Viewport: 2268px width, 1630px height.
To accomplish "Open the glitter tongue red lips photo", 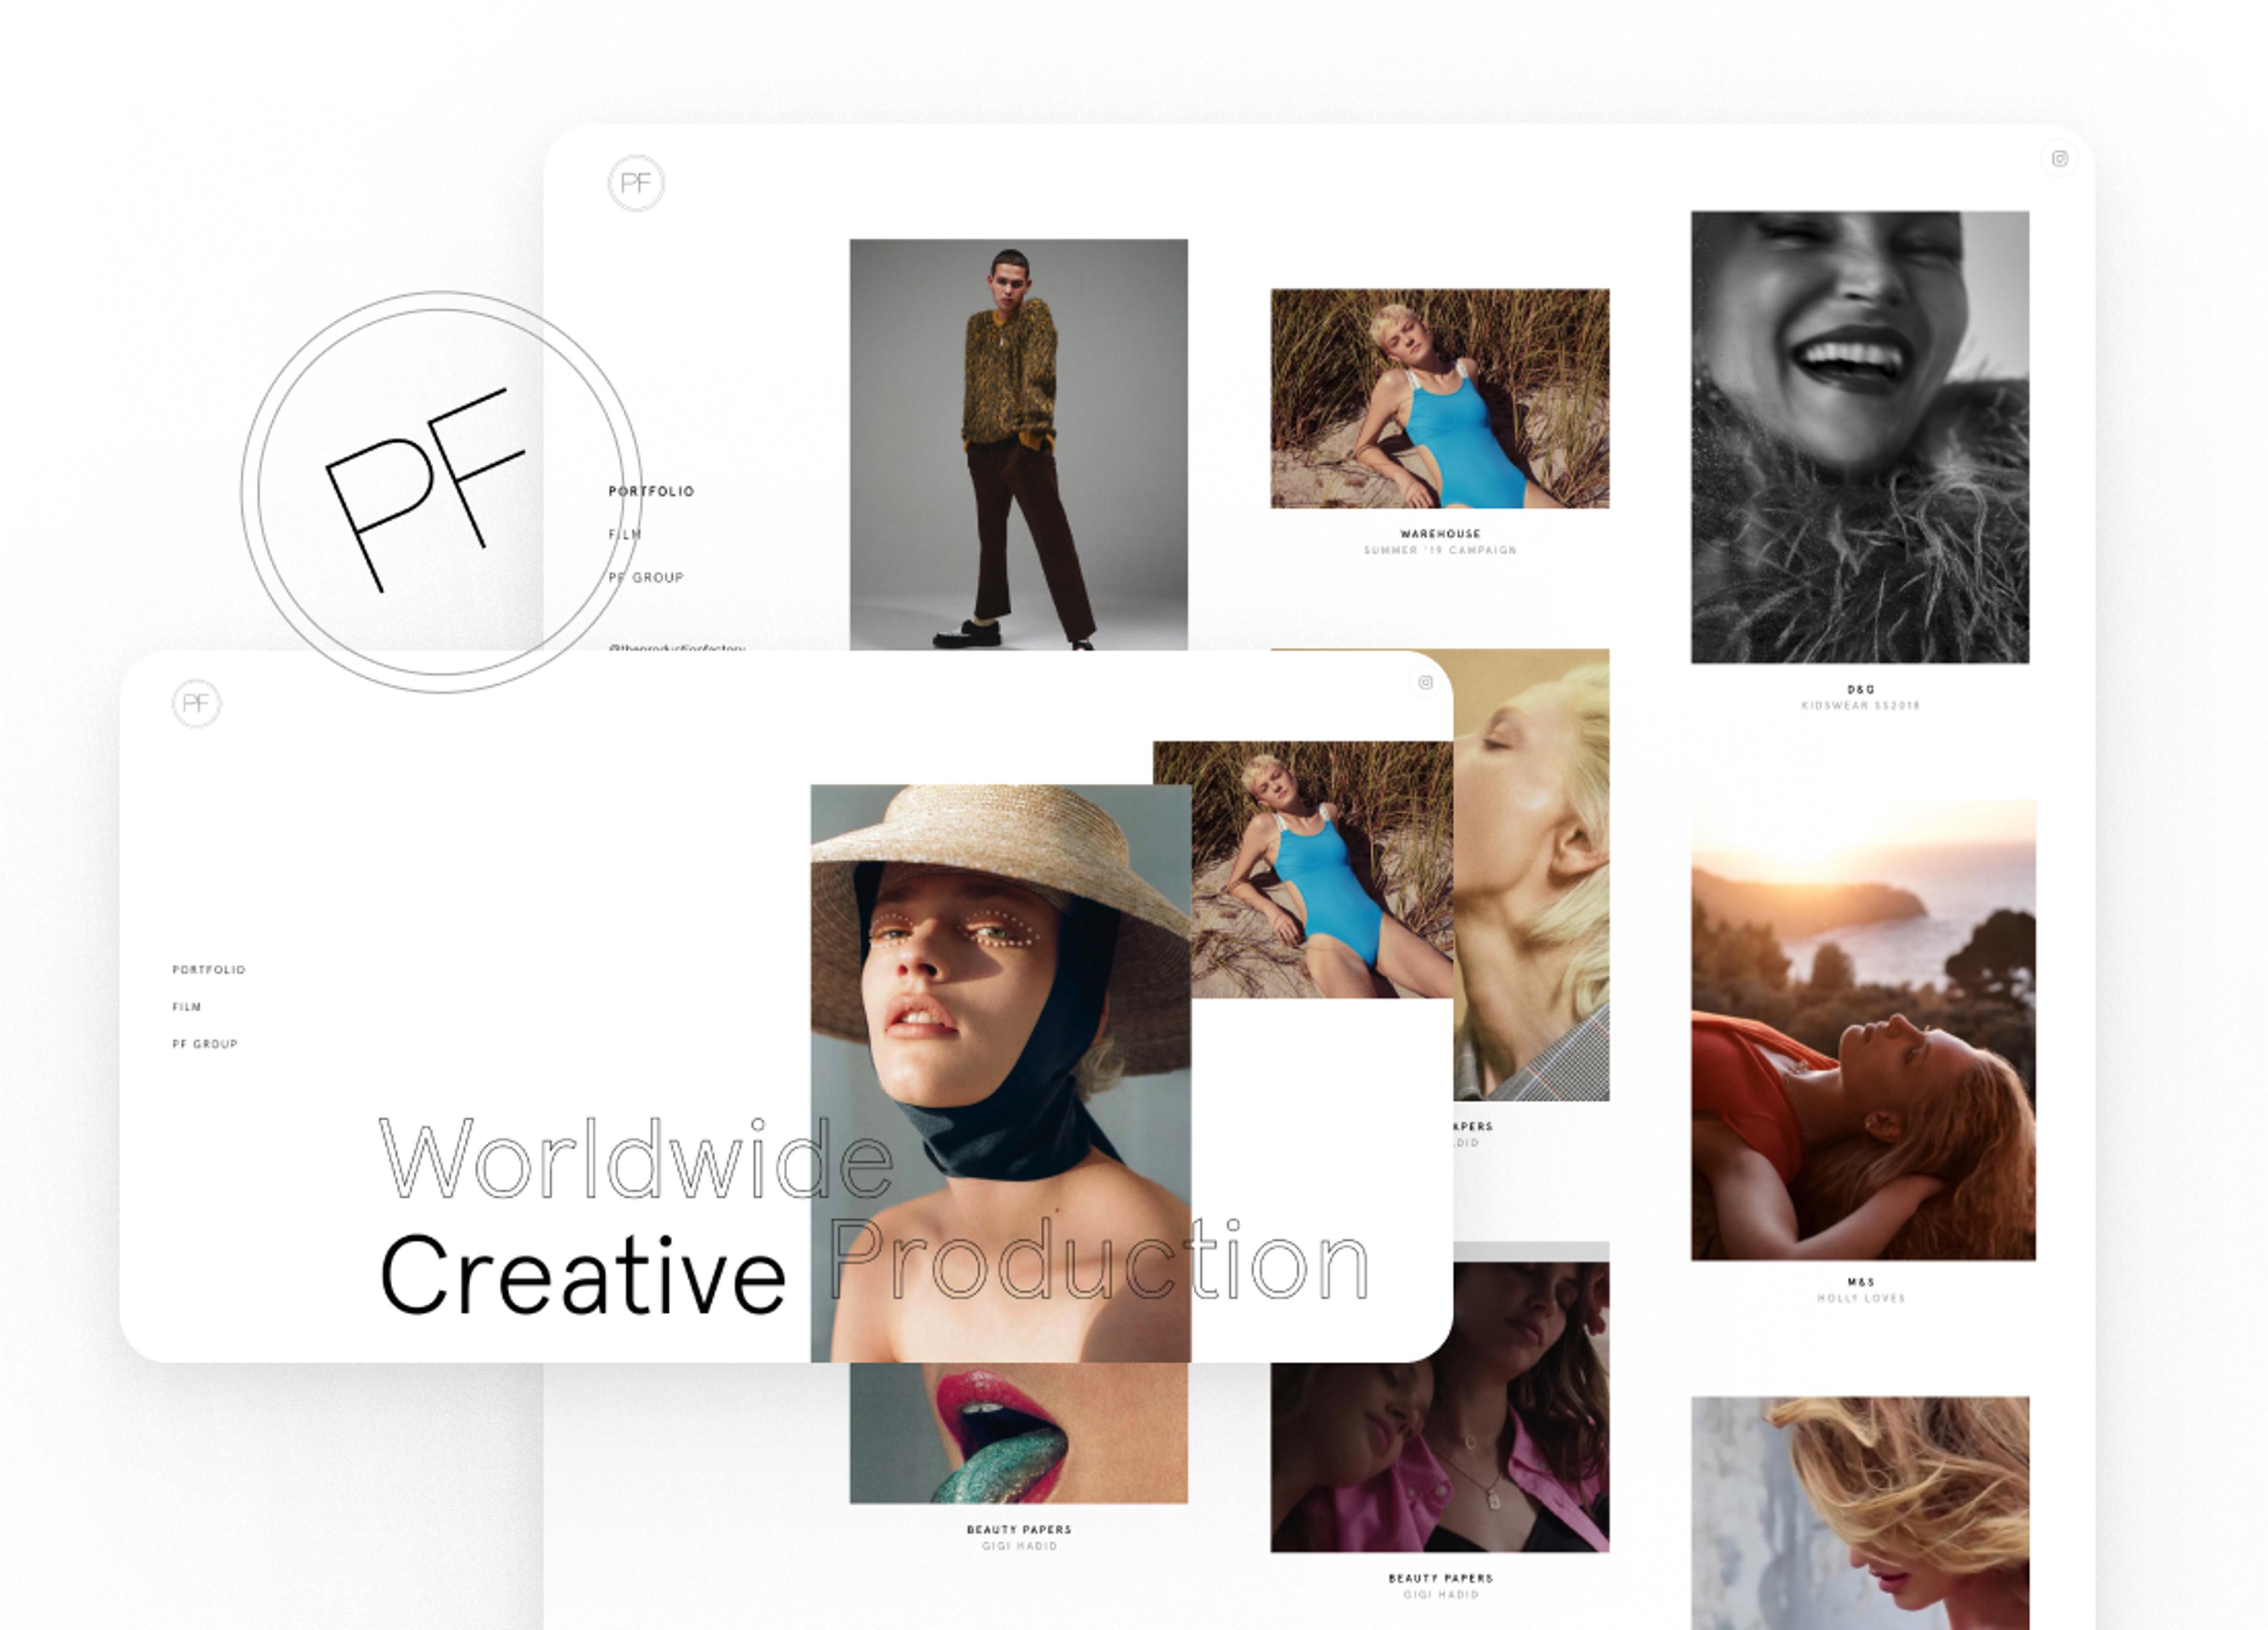I will [1019, 1432].
